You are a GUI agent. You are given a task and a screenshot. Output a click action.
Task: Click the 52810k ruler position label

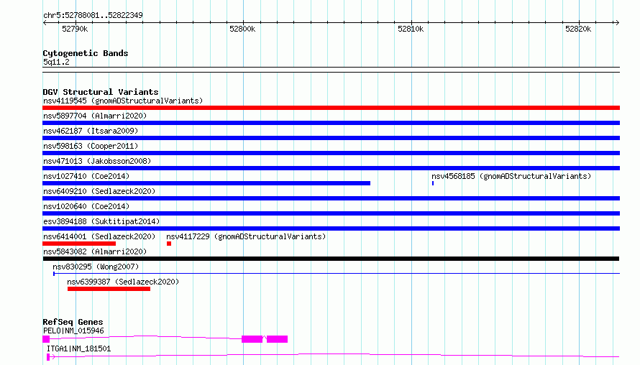[411, 29]
